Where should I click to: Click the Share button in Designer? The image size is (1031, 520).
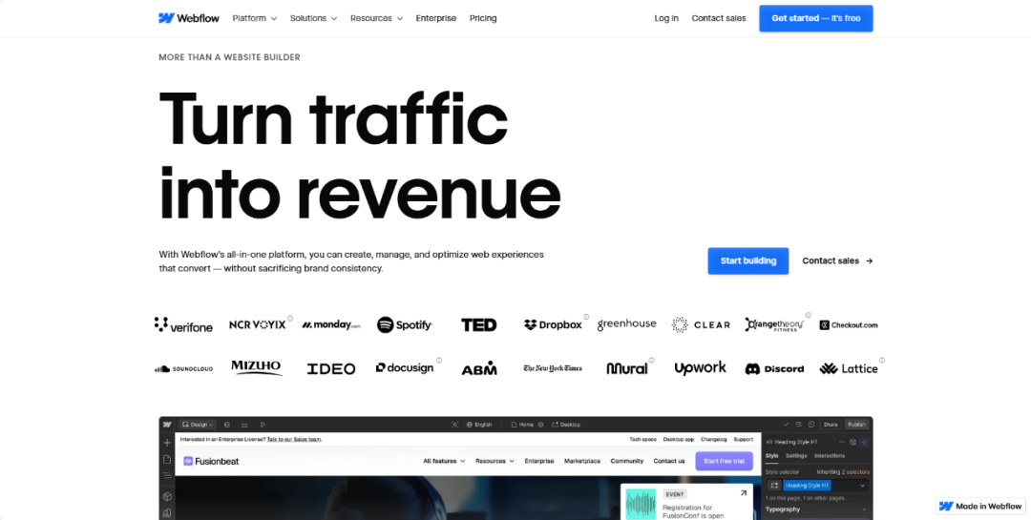[x=831, y=425]
